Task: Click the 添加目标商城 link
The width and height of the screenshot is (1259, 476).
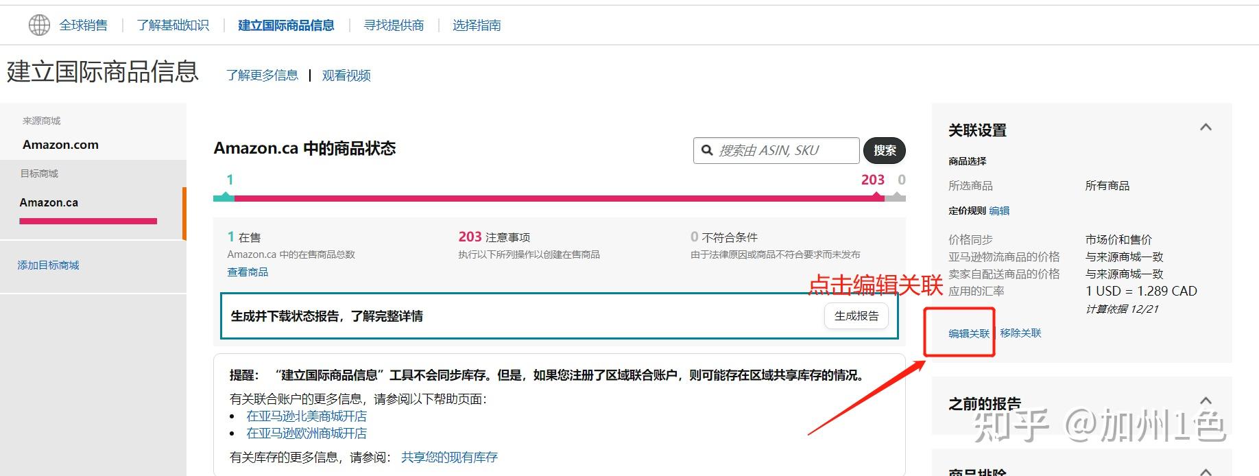Action: pos(48,265)
